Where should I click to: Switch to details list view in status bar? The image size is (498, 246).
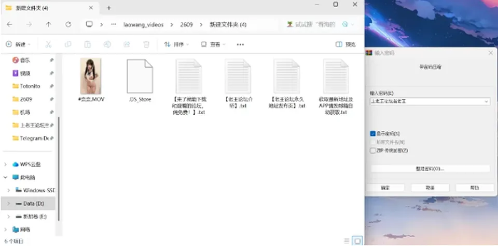click(347, 241)
